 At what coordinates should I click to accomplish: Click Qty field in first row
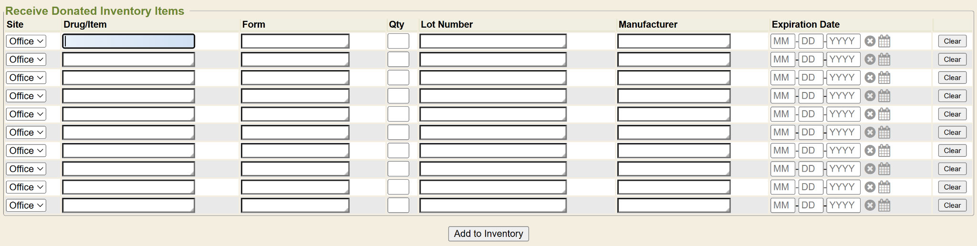pos(398,41)
